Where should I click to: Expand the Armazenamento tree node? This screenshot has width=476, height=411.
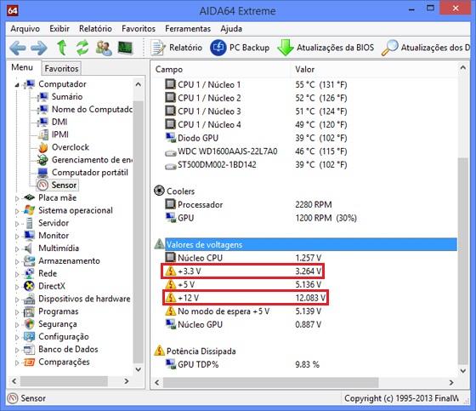(x=17, y=261)
